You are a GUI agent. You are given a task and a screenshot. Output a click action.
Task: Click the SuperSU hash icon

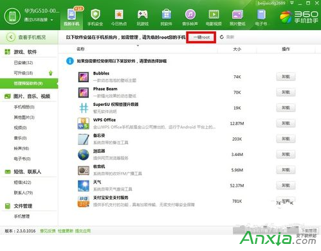tap(84, 108)
